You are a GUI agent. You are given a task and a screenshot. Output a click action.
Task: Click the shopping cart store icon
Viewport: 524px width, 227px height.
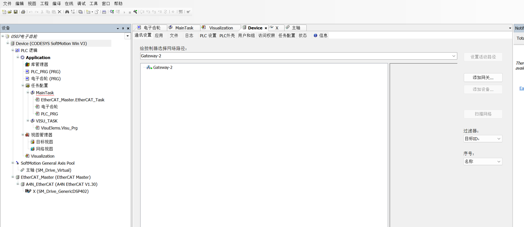[x=188, y=12]
